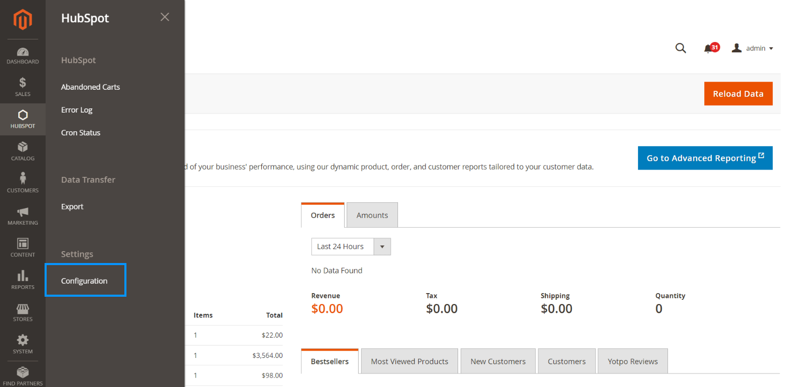The image size is (796, 387).
Task: Open Abandoned Carts menu item
Action: point(90,87)
